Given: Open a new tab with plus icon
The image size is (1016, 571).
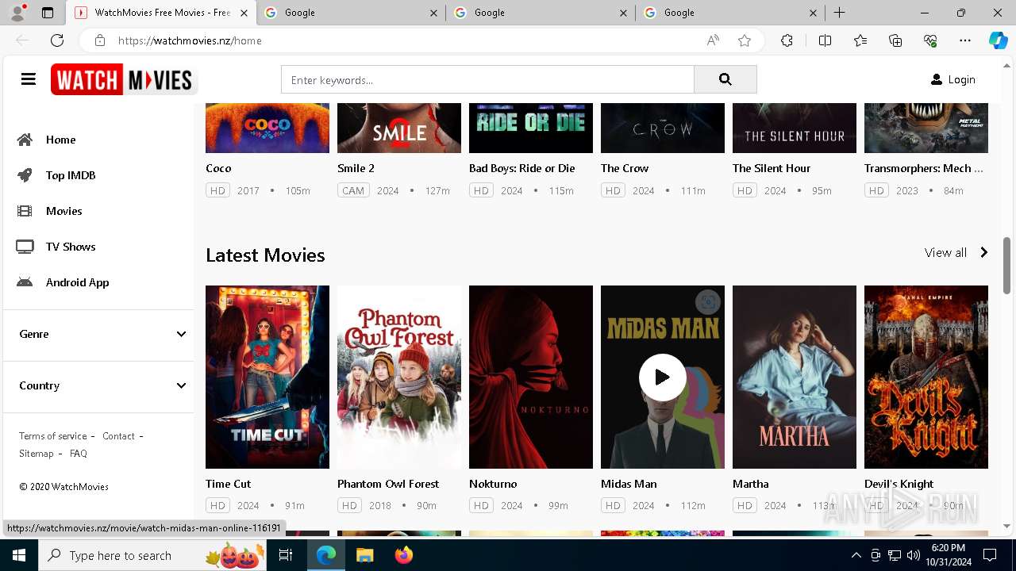Looking at the screenshot, I should point(839,13).
